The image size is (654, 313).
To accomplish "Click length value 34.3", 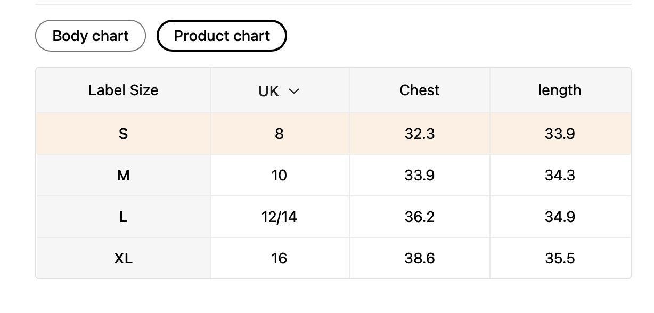I will [x=559, y=175].
